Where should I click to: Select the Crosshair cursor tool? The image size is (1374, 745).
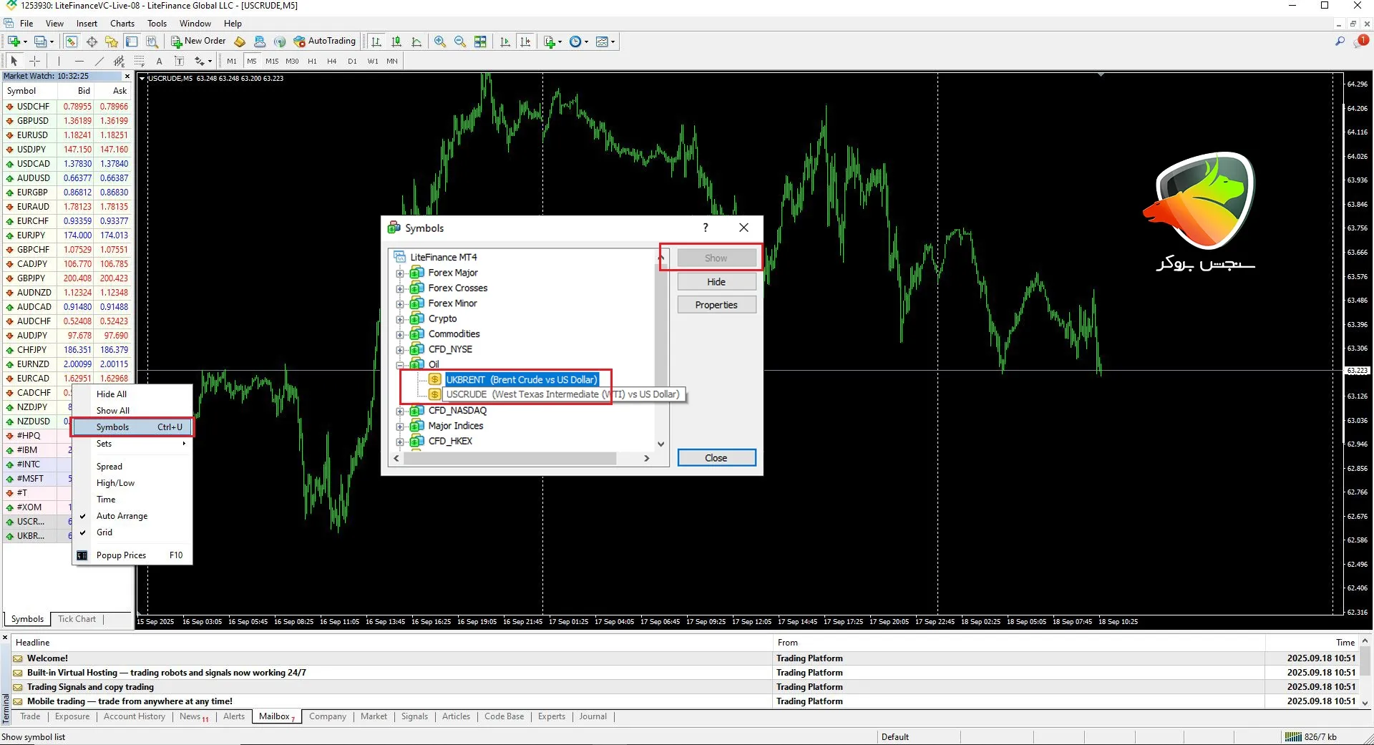pos(34,62)
